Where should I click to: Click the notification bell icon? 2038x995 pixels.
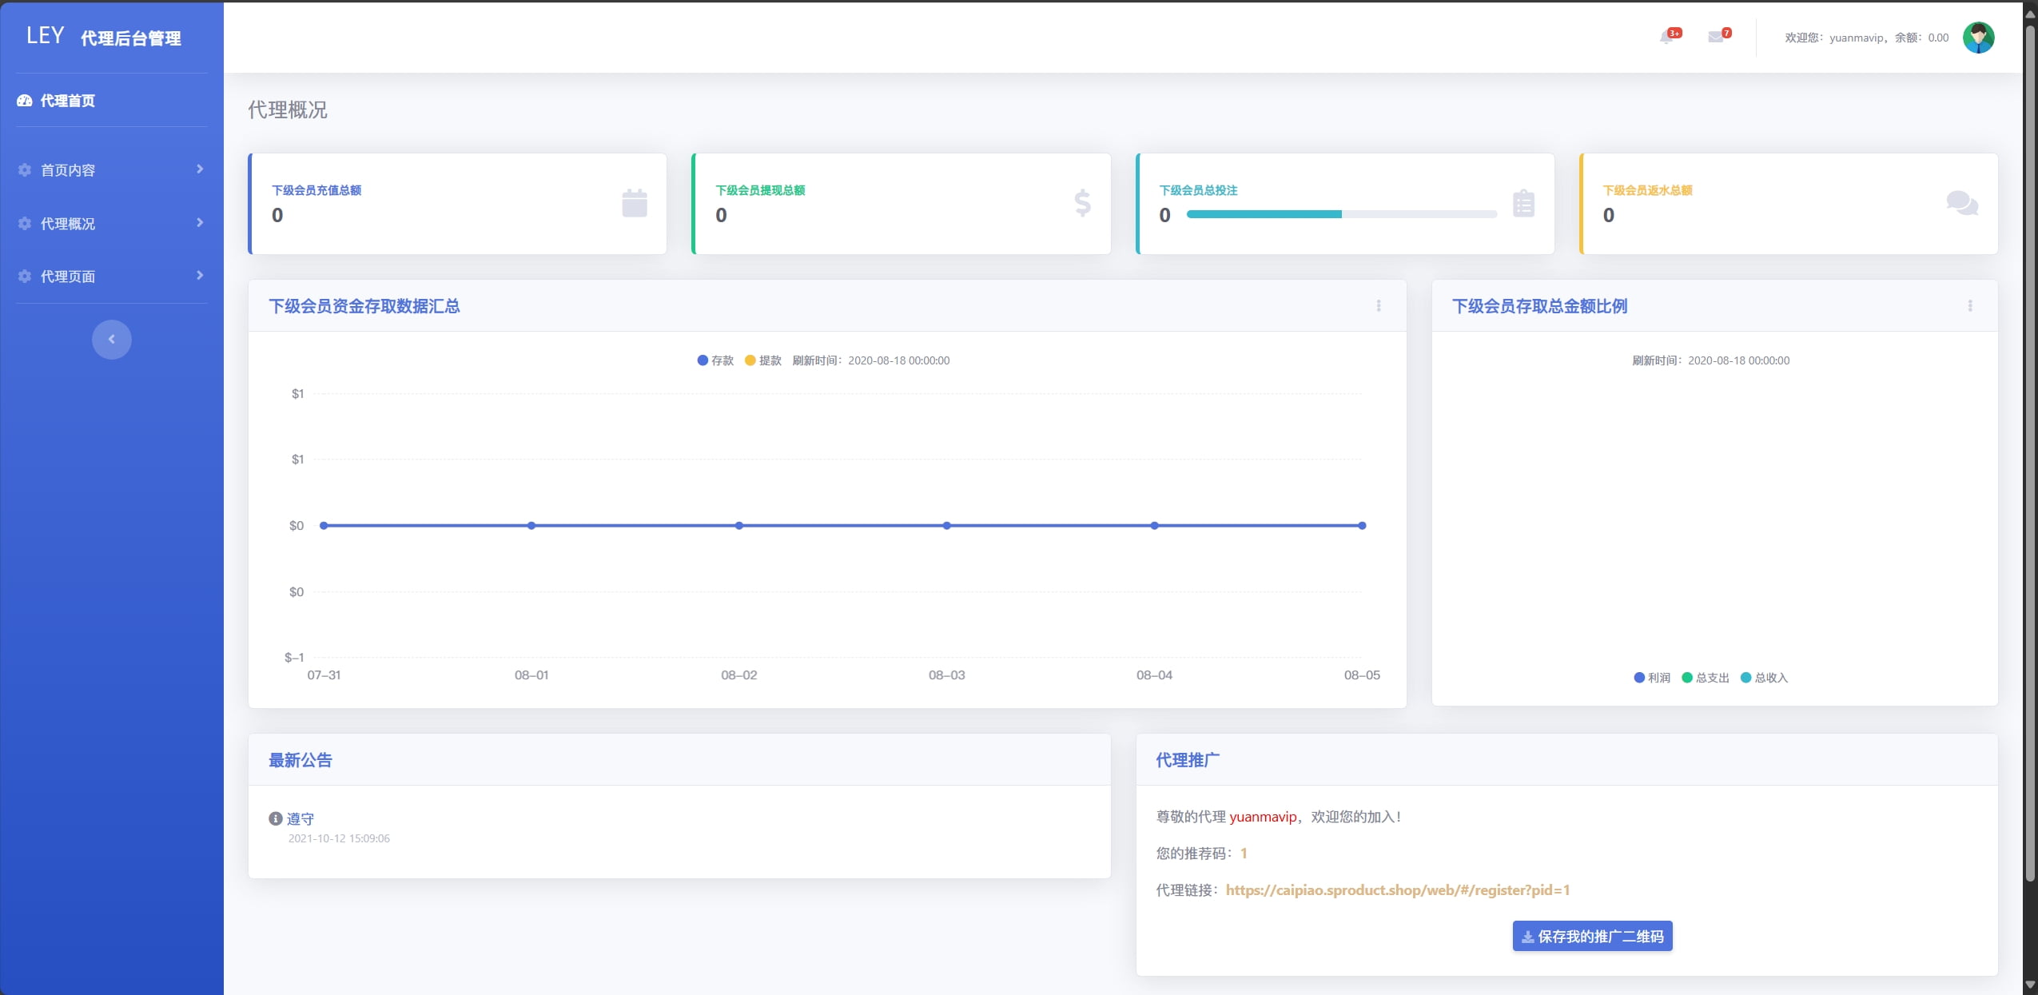point(1667,37)
